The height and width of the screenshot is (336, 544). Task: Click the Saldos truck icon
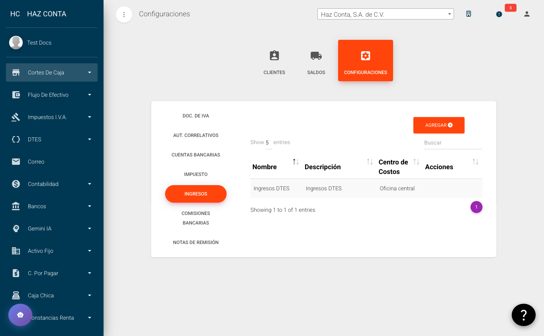click(x=316, y=56)
